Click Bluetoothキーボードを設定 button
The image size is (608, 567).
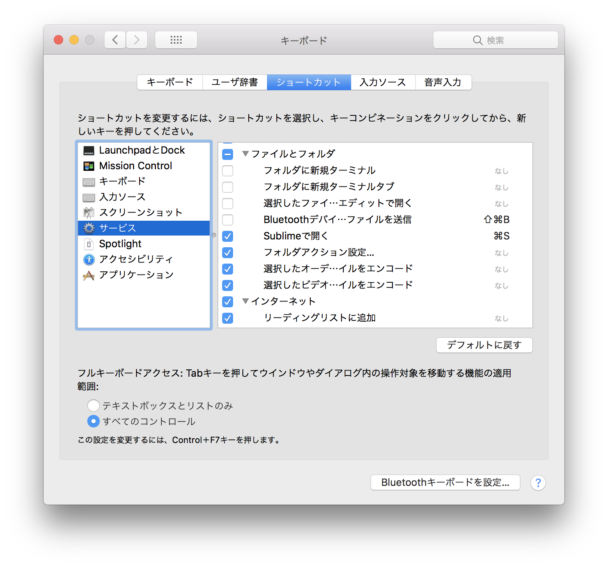(x=445, y=482)
